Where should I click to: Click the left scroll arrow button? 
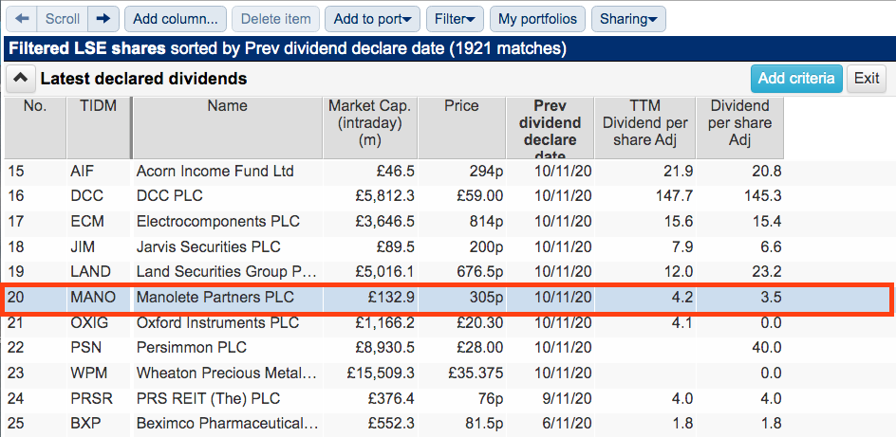[x=22, y=19]
